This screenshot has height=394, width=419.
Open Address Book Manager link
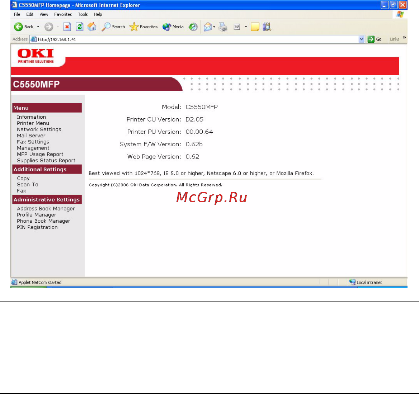[46, 208]
